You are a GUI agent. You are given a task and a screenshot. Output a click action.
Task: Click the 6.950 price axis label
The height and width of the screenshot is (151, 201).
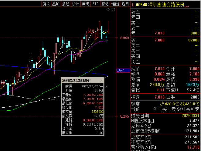coord(124,38)
